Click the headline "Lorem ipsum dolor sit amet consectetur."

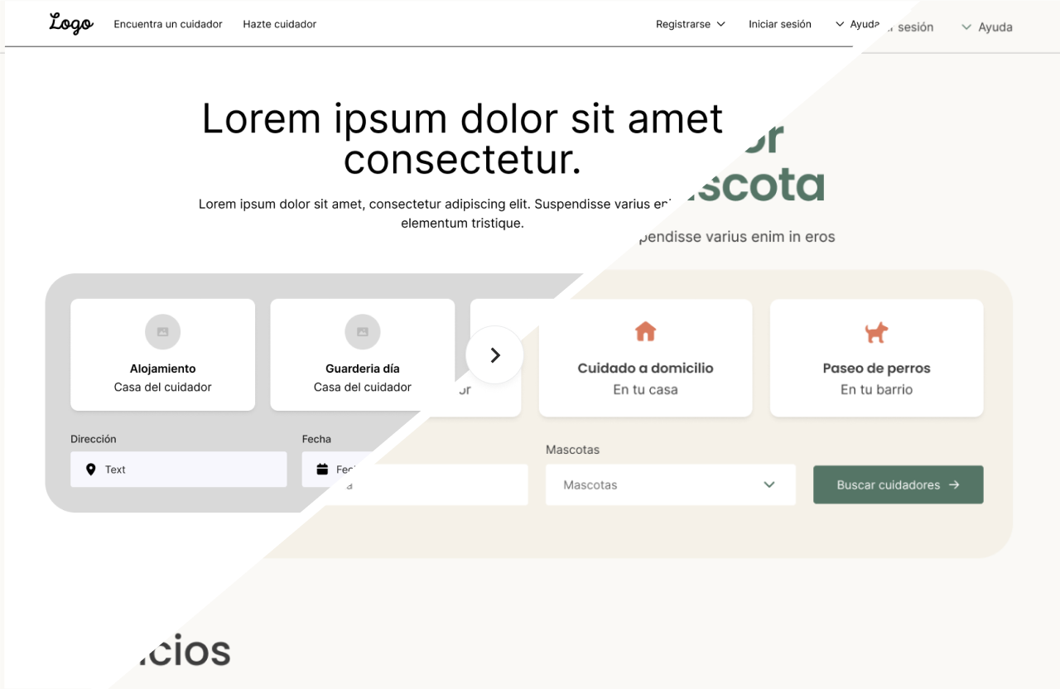463,139
